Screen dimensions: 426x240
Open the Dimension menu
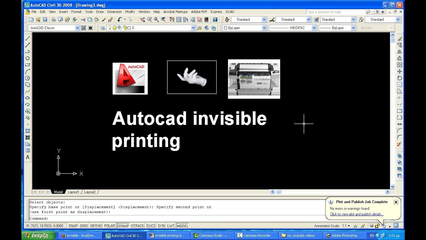coord(114,12)
